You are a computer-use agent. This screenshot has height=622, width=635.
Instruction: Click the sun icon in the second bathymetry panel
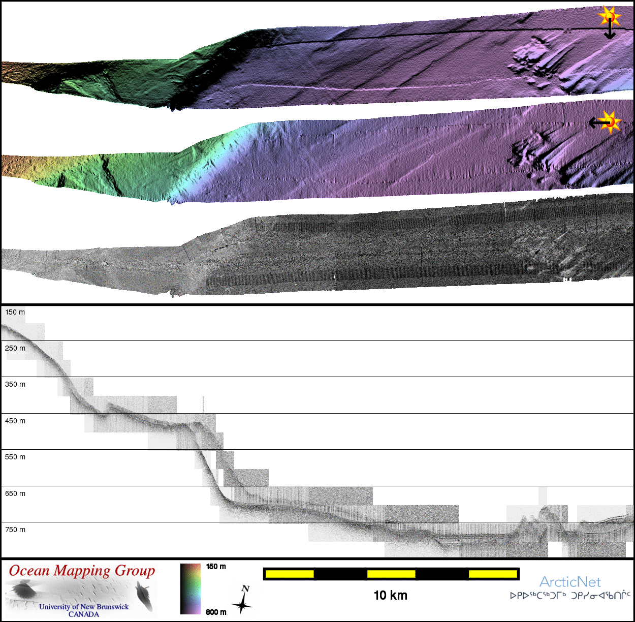[611, 122]
